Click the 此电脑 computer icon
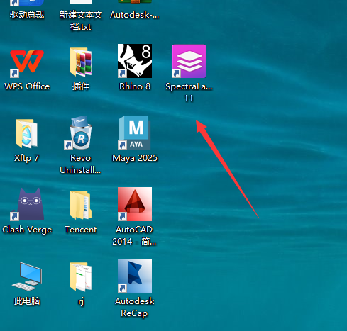347x331 pixels. click(27, 276)
